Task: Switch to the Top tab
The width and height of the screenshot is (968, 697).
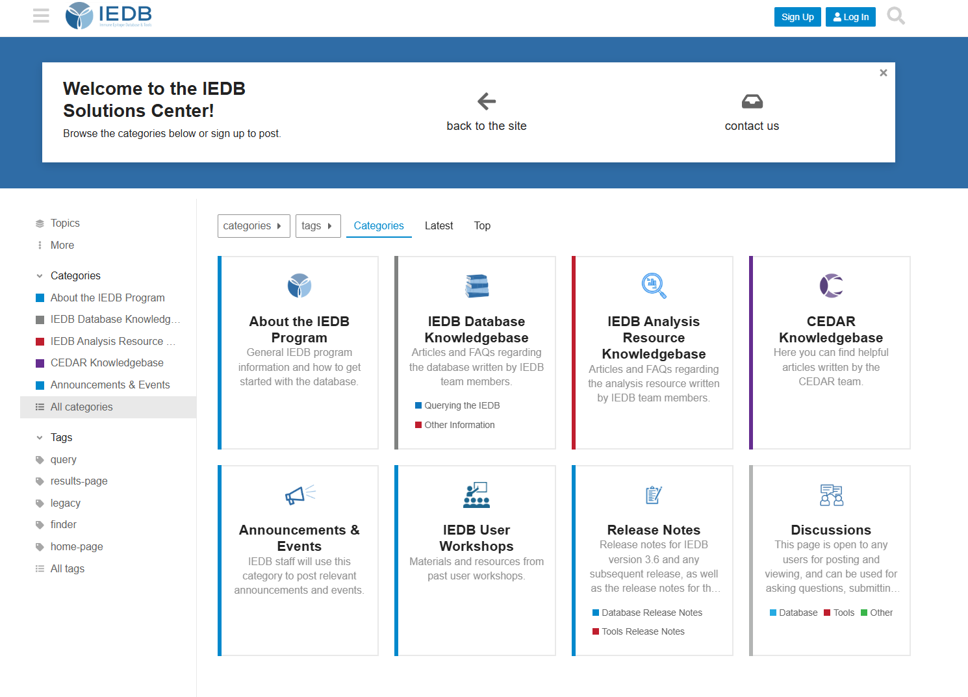Action: pyautogui.click(x=481, y=226)
